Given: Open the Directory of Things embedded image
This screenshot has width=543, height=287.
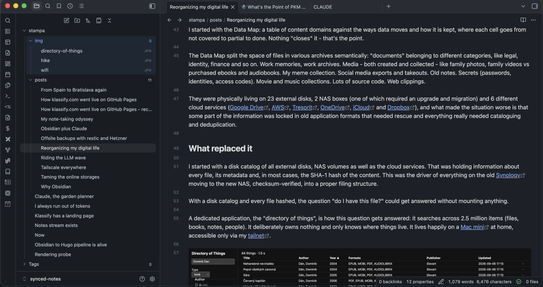Looking at the screenshot, I should [x=360, y=268].
